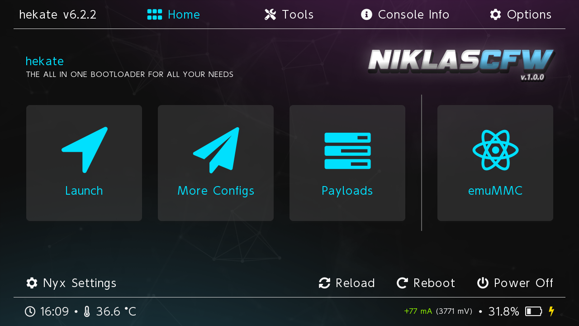Image resolution: width=579 pixels, height=326 pixels.
Task: Go to the Options tab
Action: [x=521, y=14]
